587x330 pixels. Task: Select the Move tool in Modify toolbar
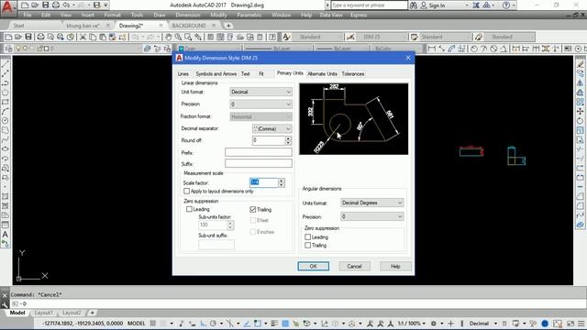(581, 111)
